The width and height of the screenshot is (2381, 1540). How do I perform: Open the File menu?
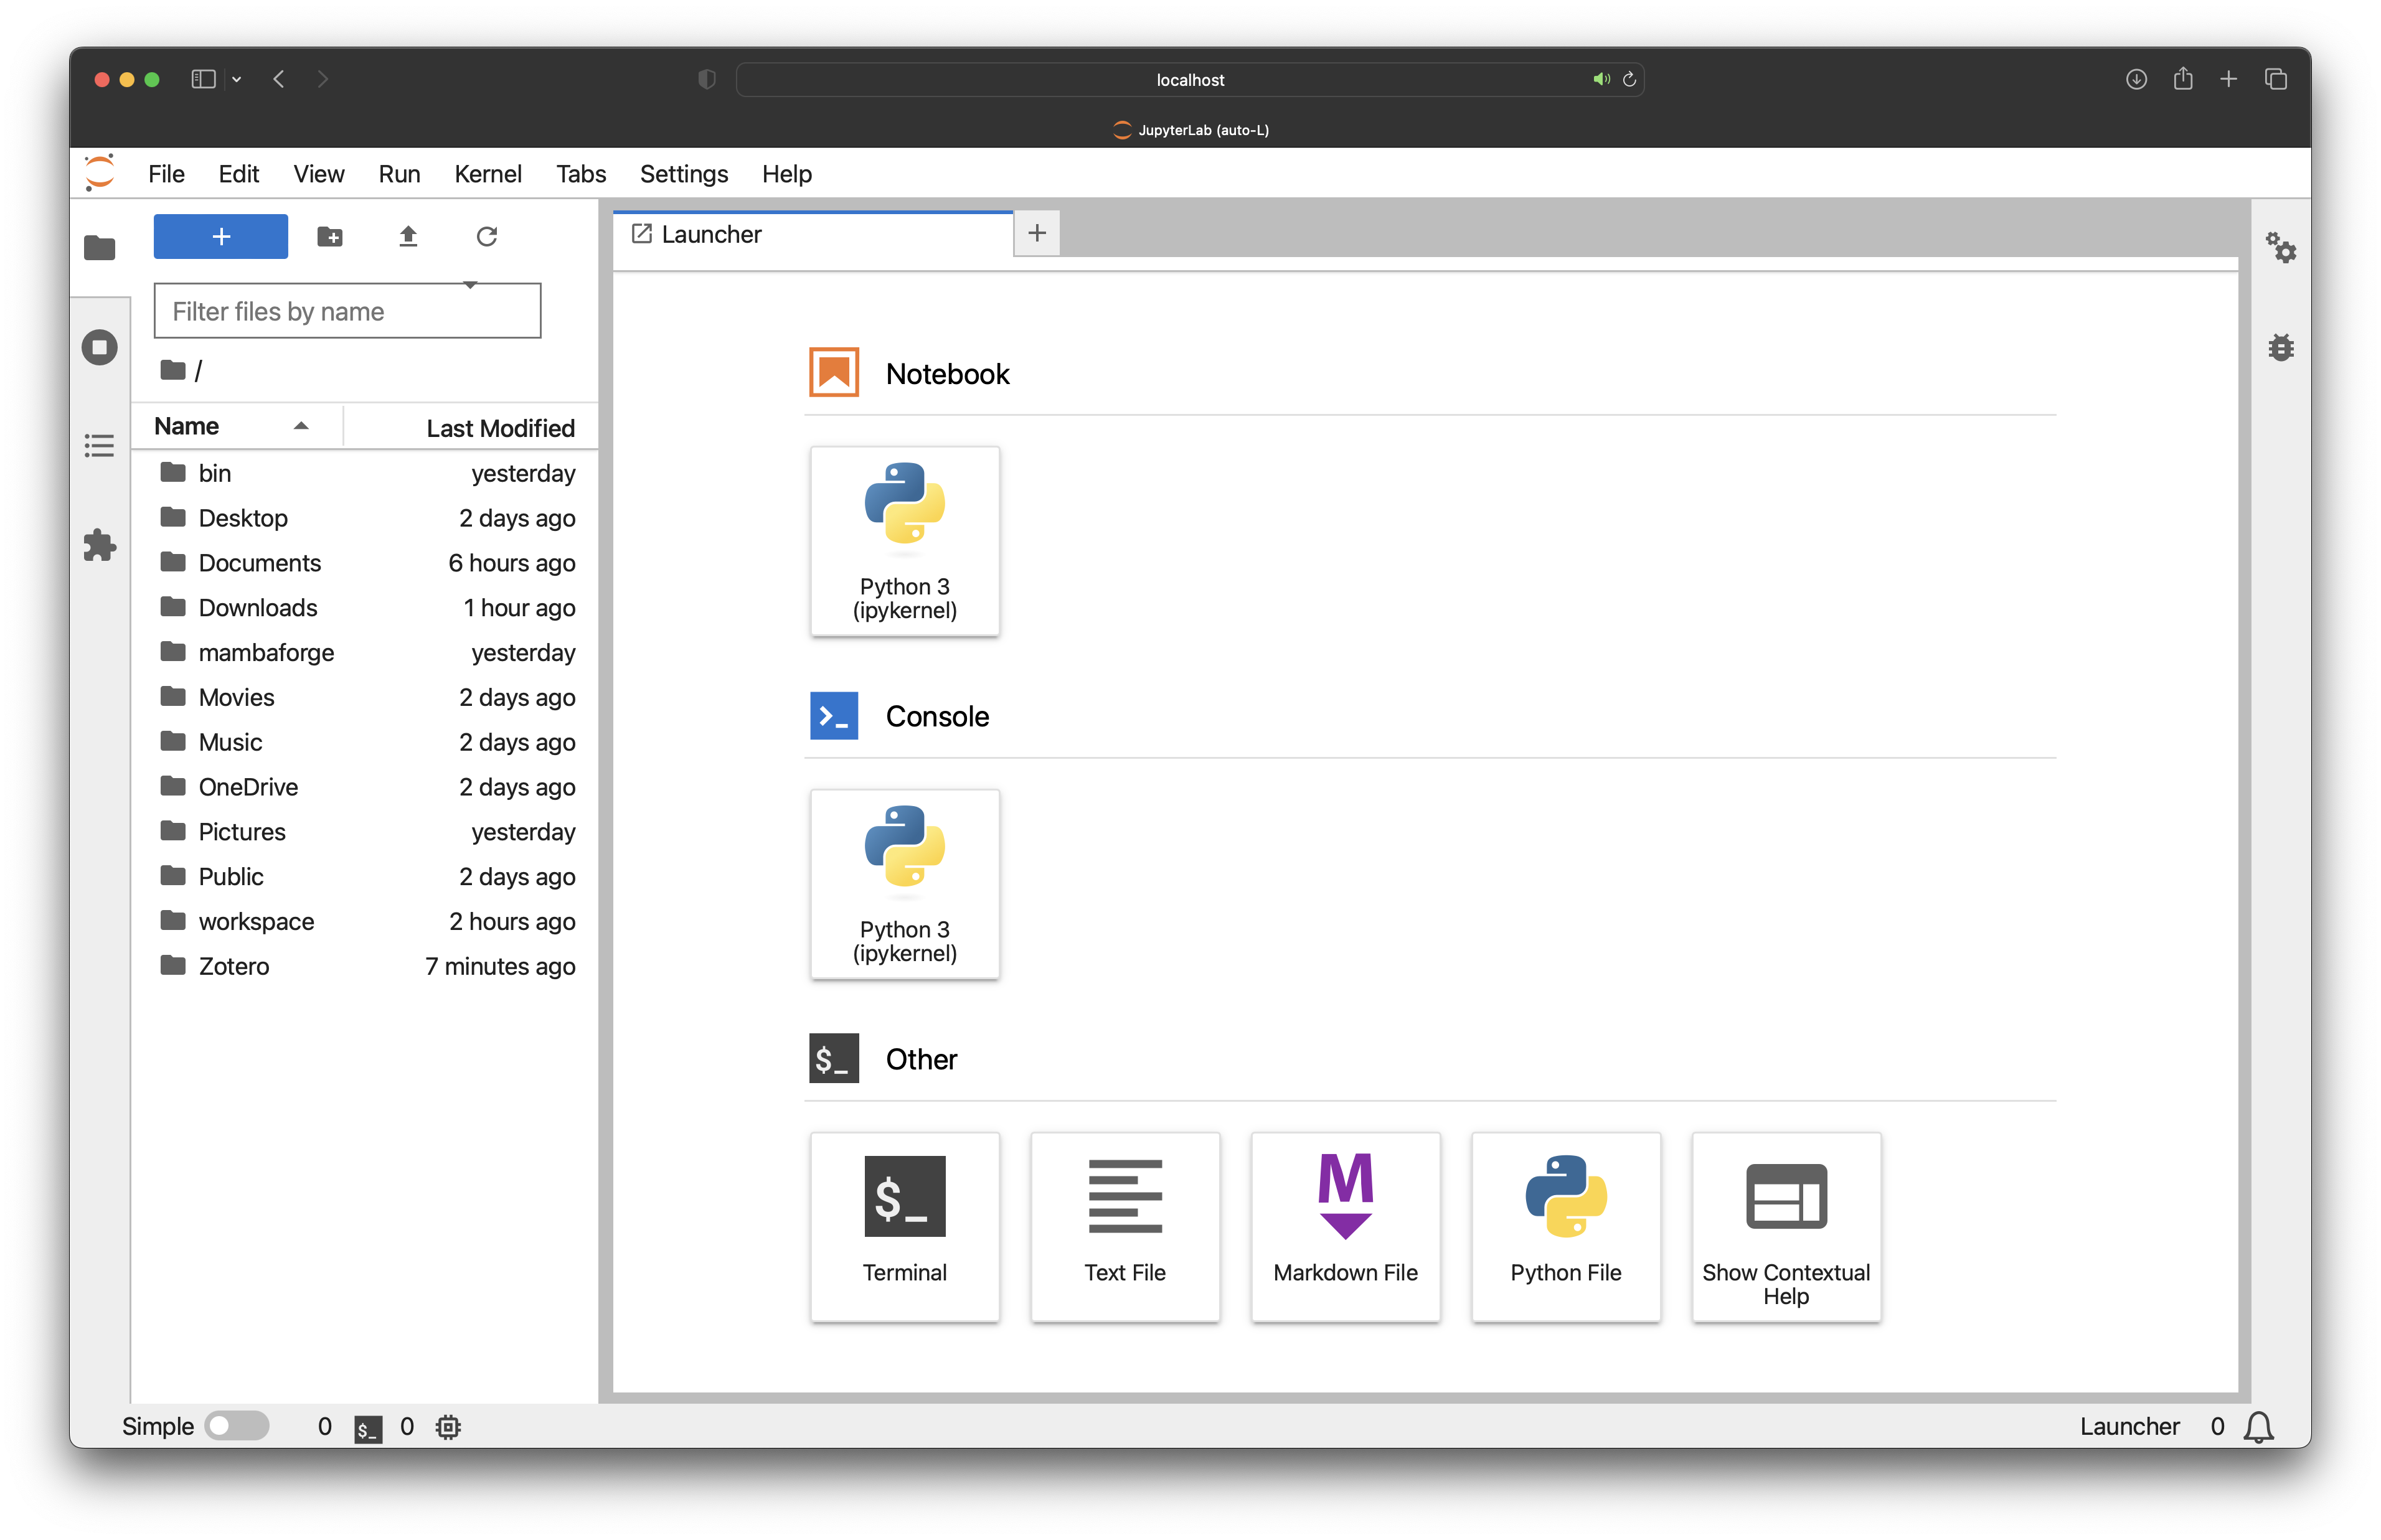[x=166, y=174]
